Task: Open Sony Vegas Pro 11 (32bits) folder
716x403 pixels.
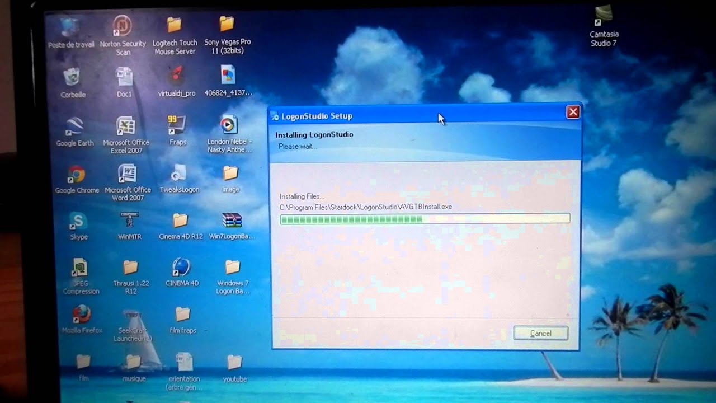Action: pyautogui.click(x=227, y=24)
